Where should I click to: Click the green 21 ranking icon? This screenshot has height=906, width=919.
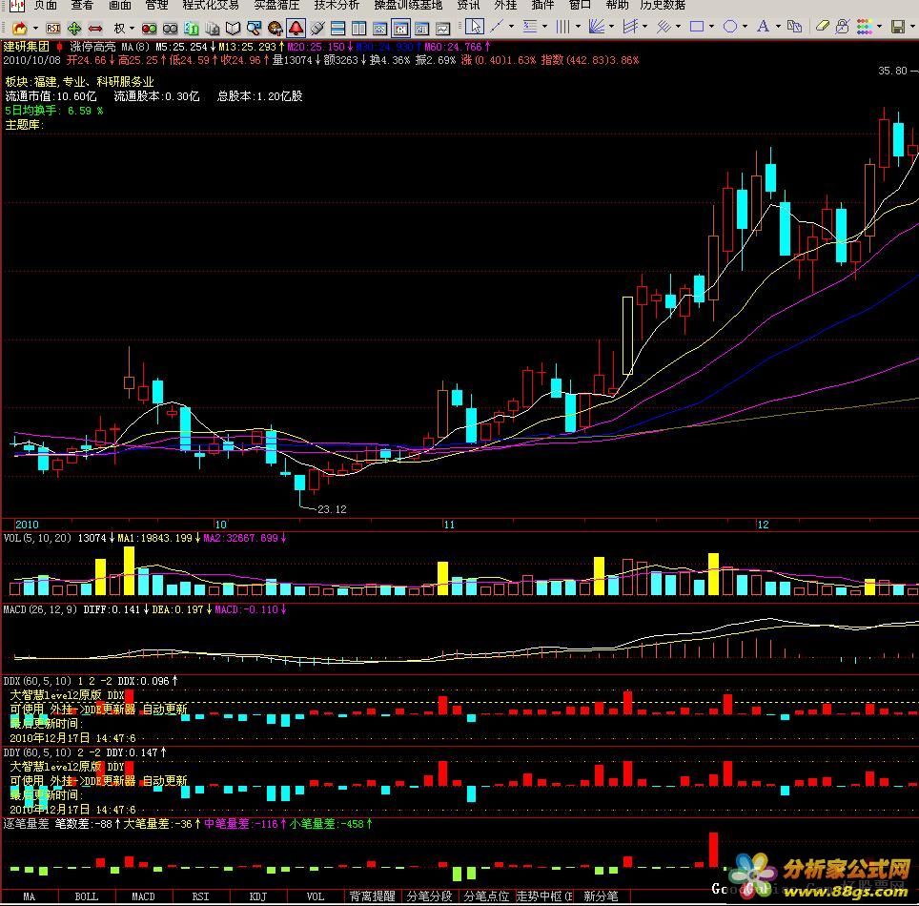tap(191, 29)
